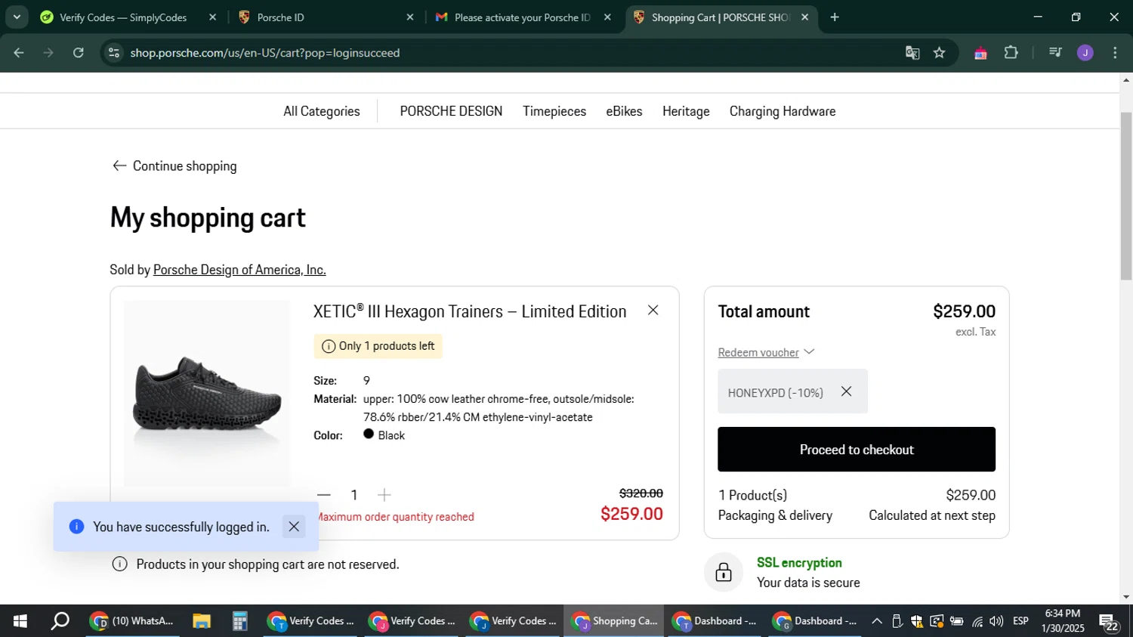Open Heritage category
Viewport: 1133px width, 637px height.
tap(686, 111)
